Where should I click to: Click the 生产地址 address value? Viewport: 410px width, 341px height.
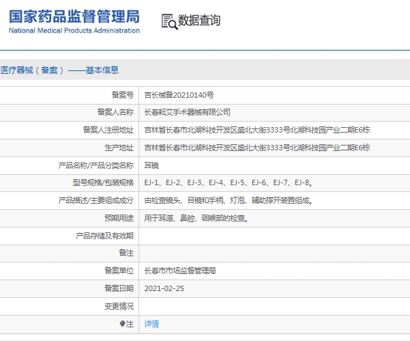257,148
